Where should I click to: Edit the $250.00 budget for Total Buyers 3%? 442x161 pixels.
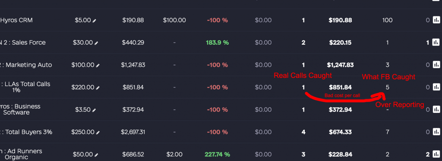[98, 132]
